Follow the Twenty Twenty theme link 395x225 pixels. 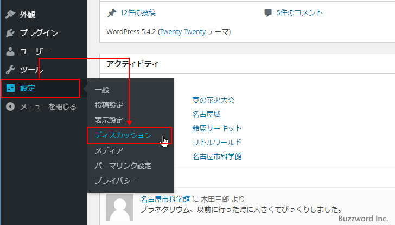click(x=183, y=32)
